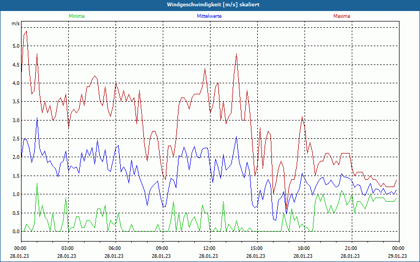Viewport: 420px width, 262px height.
Task: Click the "3,5" y-axis value
Action: click(16, 101)
